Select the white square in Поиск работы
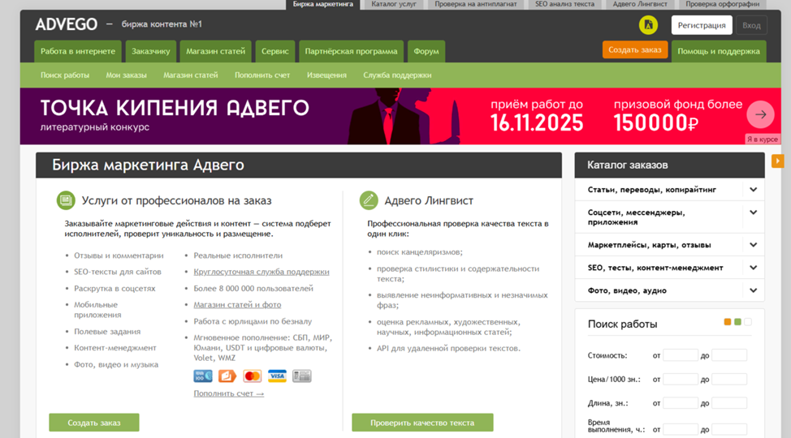This screenshot has height=438, width=791. pos(748,322)
